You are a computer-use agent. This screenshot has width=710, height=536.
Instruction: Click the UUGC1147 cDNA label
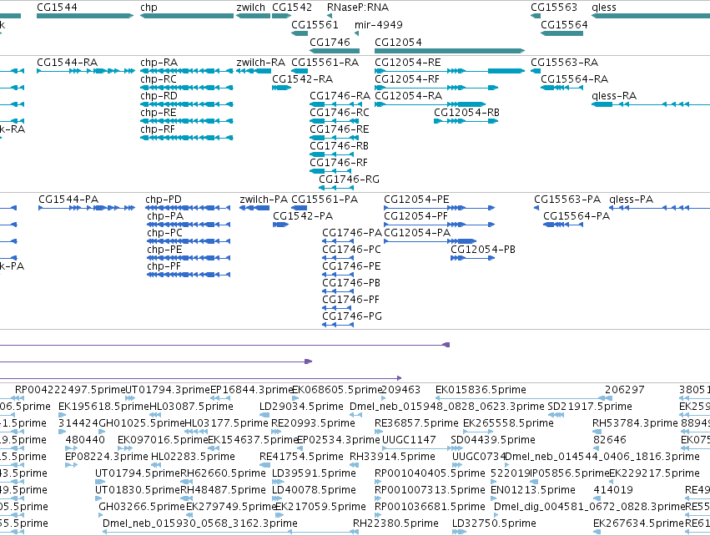409,440
